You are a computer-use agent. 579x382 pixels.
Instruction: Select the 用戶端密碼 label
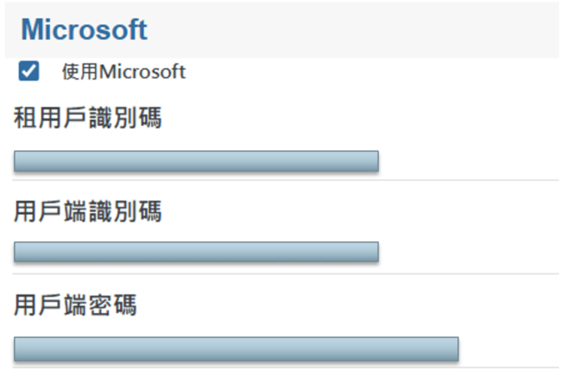[x=75, y=304]
